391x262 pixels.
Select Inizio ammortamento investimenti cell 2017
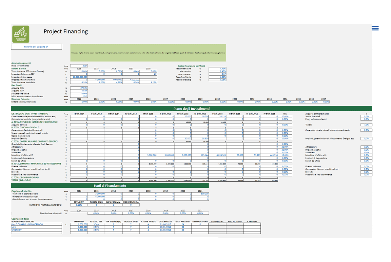79,96
